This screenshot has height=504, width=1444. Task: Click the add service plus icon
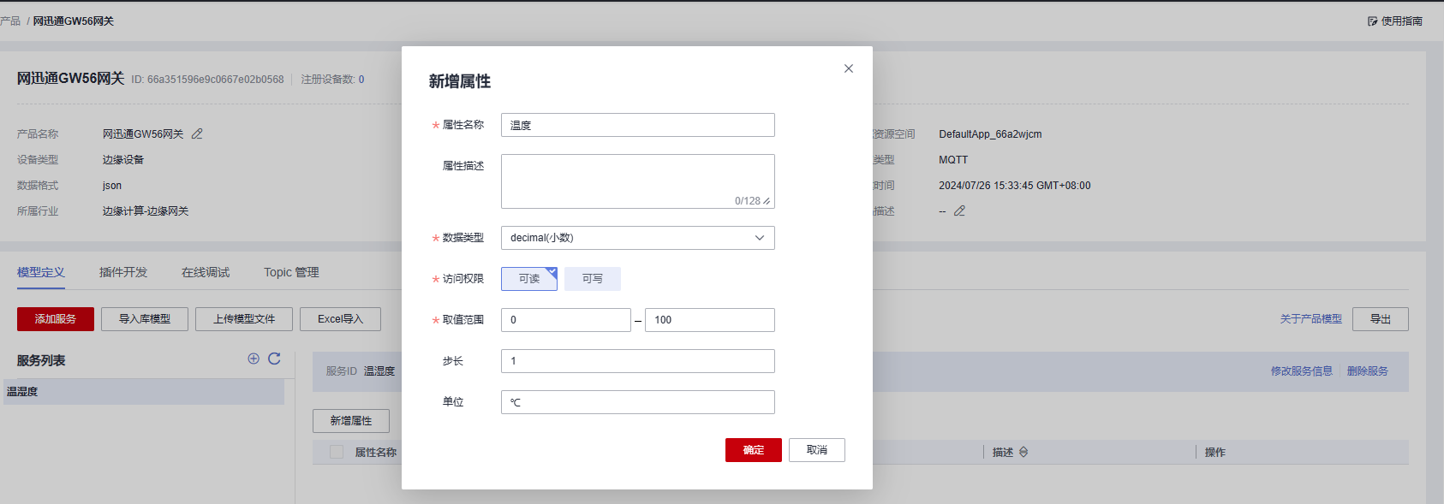point(254,359)
